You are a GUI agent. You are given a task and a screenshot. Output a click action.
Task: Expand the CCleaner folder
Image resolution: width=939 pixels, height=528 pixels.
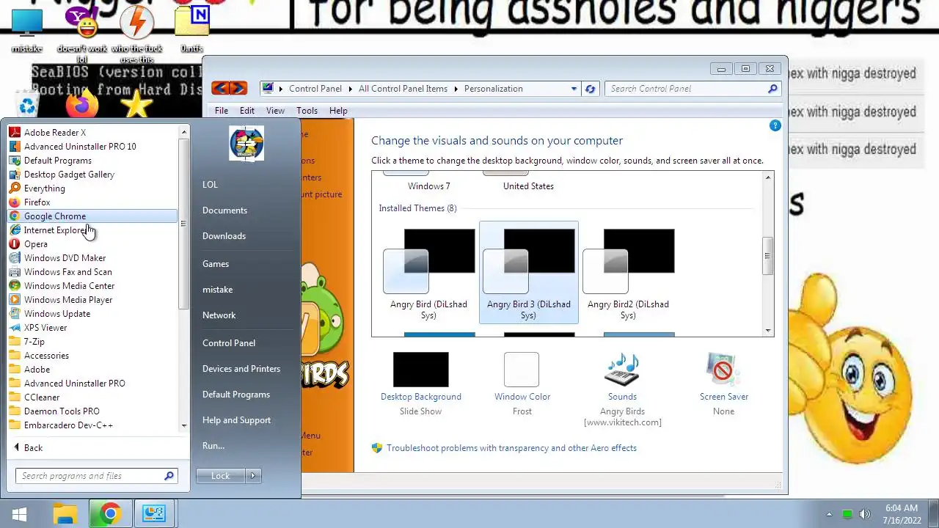tap(42, 397)
